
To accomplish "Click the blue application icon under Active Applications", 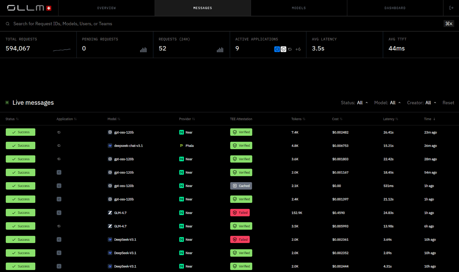I will [277, 49].
